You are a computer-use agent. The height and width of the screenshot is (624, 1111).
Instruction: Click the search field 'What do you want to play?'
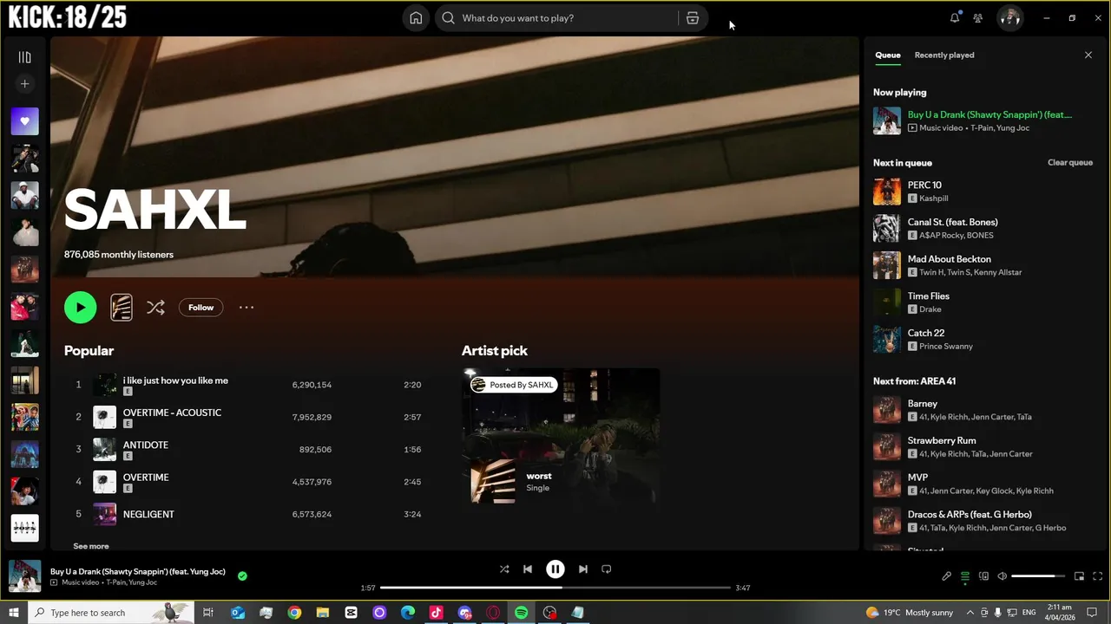(568, 18)
